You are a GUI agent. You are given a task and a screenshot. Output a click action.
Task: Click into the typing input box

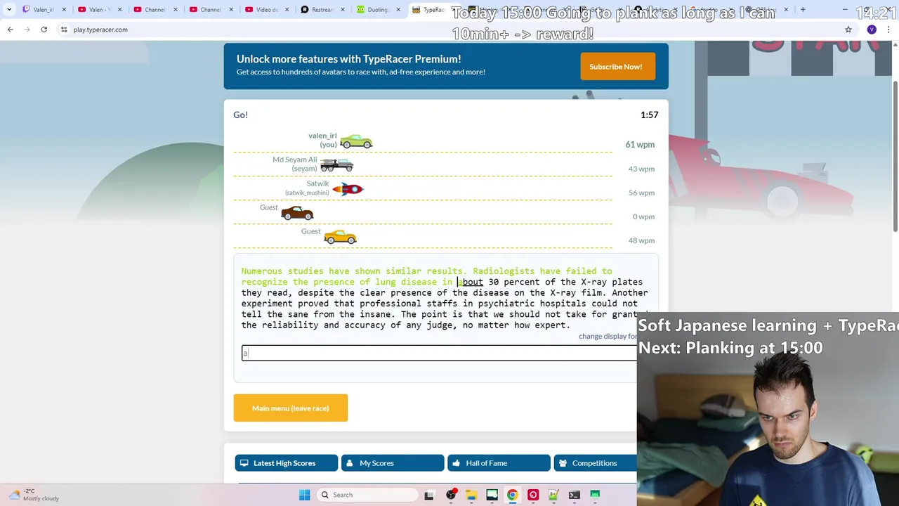tap(439, 353)
